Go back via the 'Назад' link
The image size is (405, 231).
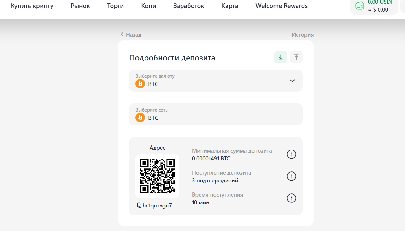point(131,35)
